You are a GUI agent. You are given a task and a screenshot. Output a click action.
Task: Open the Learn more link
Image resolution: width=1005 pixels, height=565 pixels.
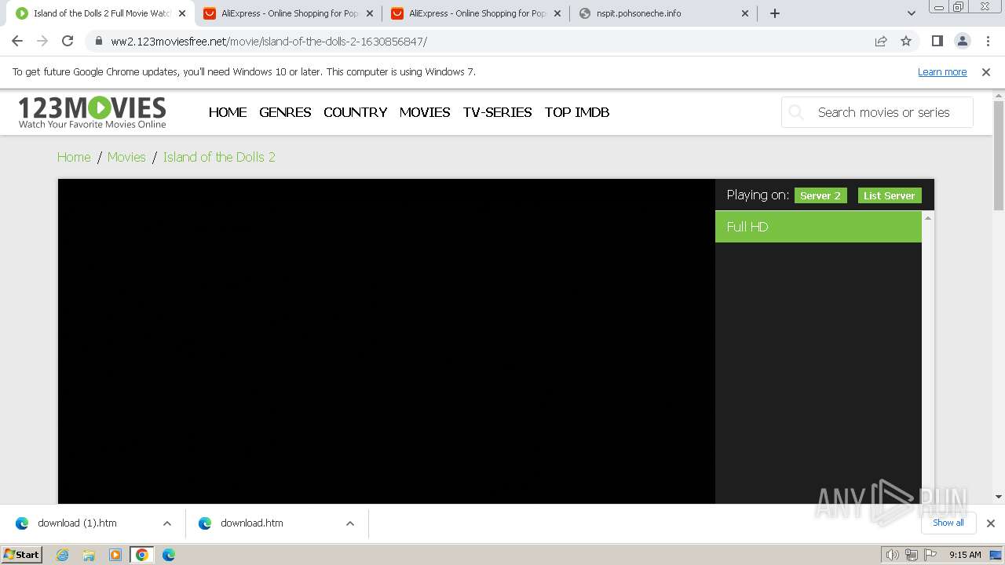[942, 71]
